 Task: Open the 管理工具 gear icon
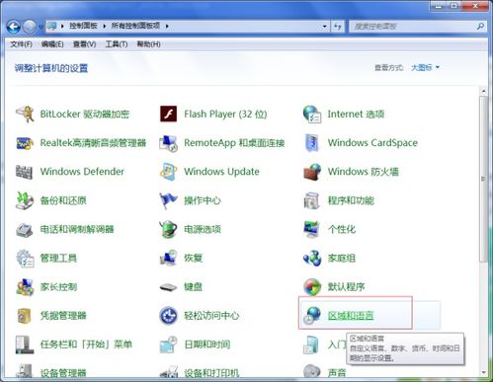(x=25, y=259)
